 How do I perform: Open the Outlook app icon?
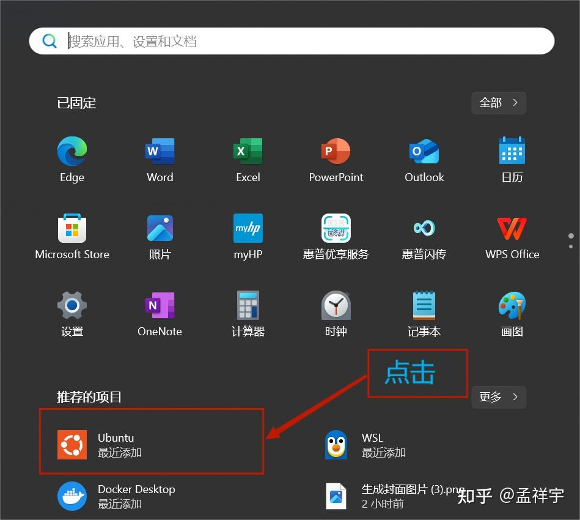[424, 150]
